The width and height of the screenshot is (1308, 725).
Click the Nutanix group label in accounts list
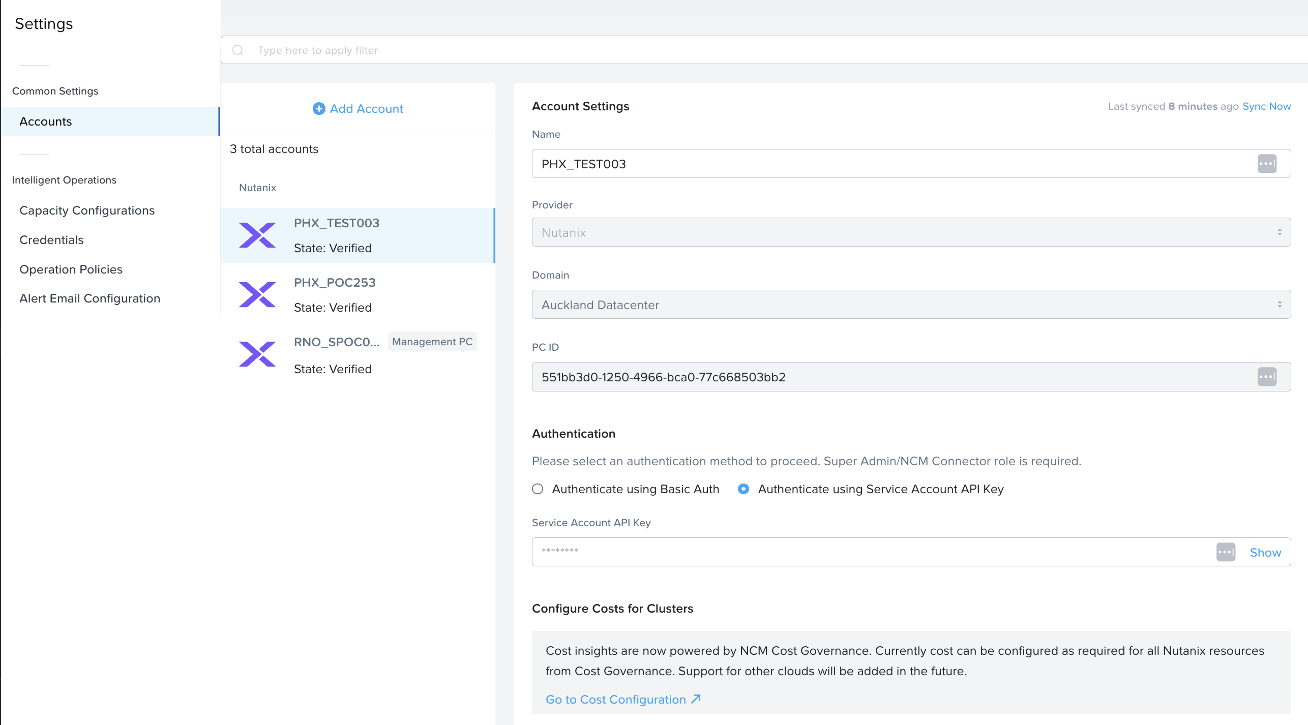258,188
